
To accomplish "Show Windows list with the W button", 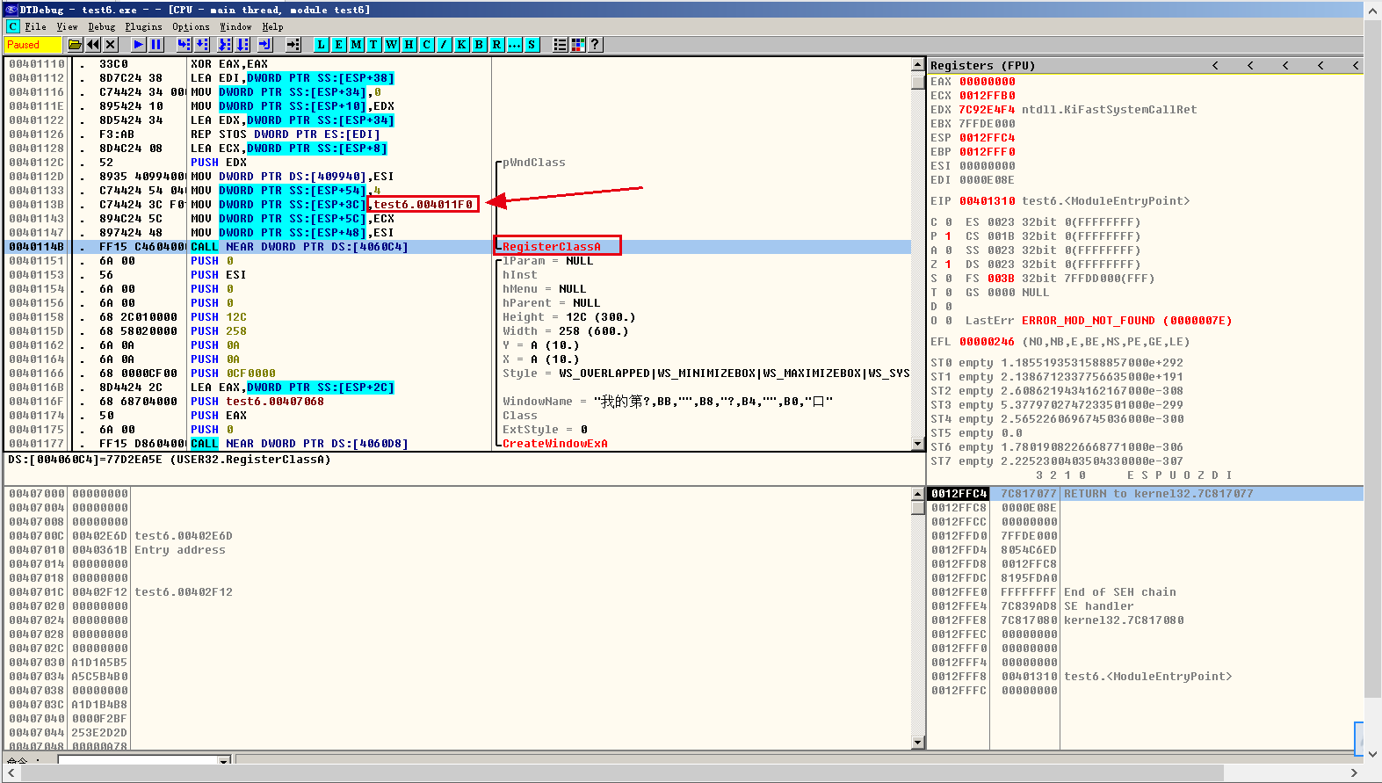I will [392, 45].
